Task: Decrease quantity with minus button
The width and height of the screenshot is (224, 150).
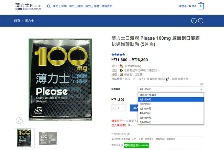Action: [x=113, y=108]
